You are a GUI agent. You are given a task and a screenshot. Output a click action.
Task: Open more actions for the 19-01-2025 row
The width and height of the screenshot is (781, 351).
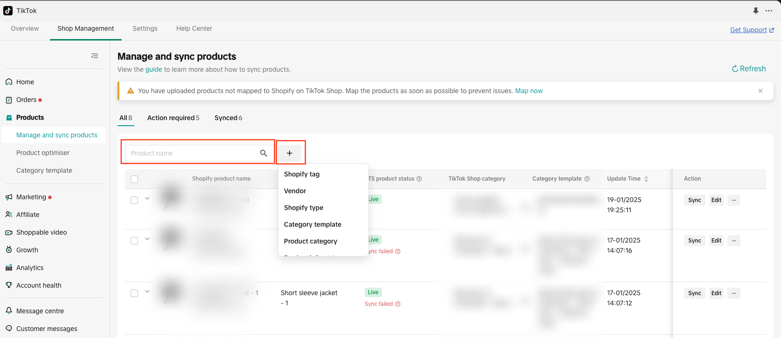[734, 200]
